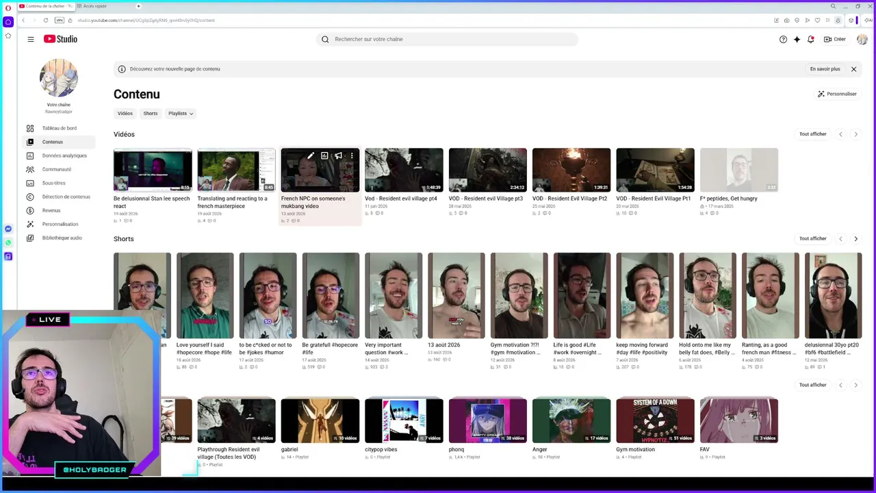Screen dimensions: 876x493
Task: Open Messenger in the Opera sidebar
Action: click(x=8, y=229)
